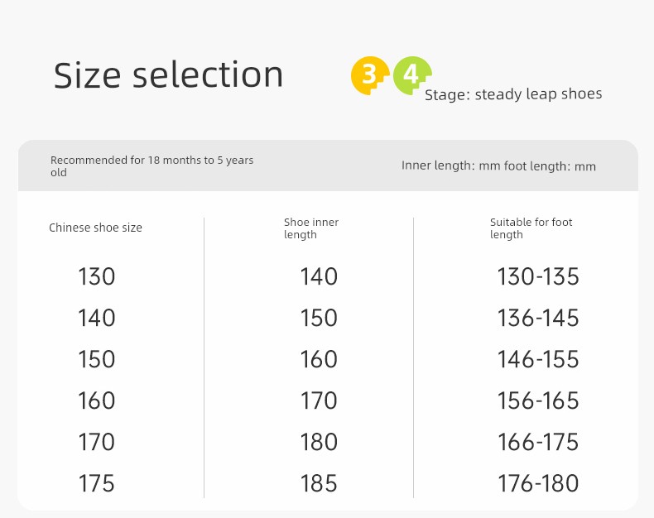Click the yellow stage 3 icon

point(370,75)
